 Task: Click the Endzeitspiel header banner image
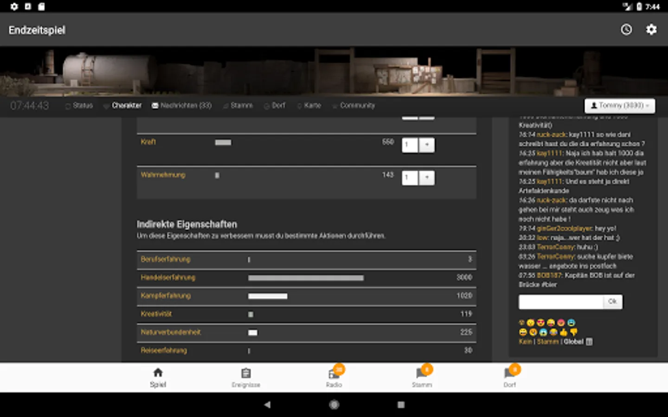tap(334, 71)
